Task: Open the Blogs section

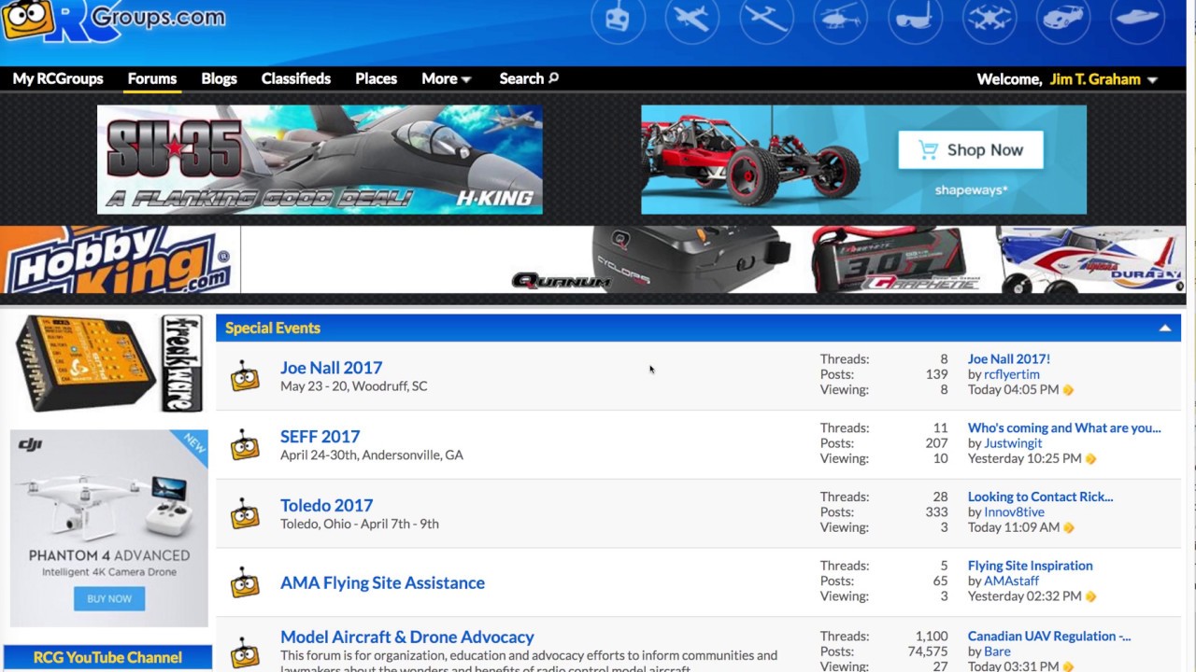Action: click(219, 78)
